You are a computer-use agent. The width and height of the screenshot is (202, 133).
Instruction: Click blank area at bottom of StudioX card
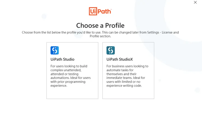pyautogui.click(x=128, y=93)
